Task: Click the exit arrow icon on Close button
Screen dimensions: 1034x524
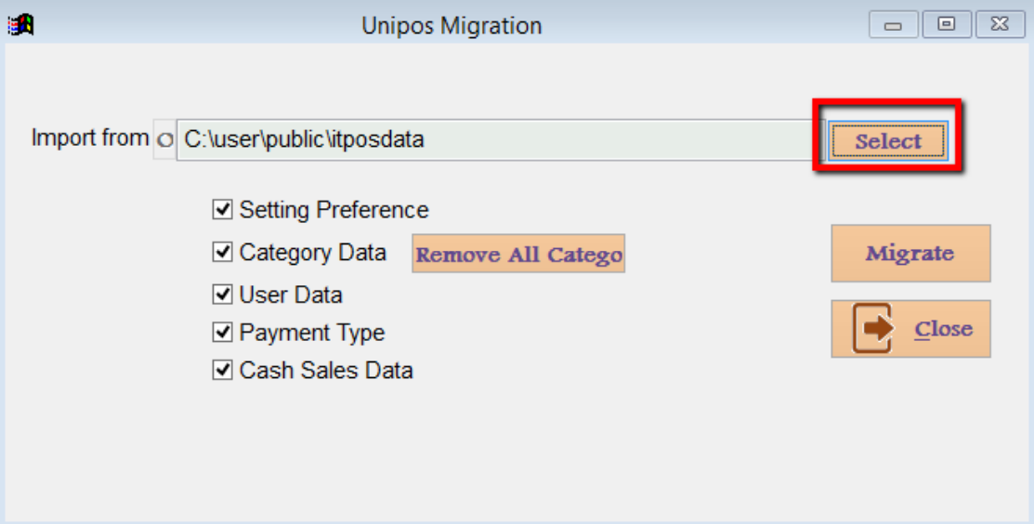Action: pos(871,329)
